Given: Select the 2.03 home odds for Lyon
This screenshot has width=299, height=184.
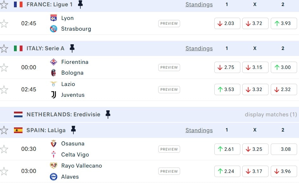Looking at the screenshot, I should pos(227,23).
